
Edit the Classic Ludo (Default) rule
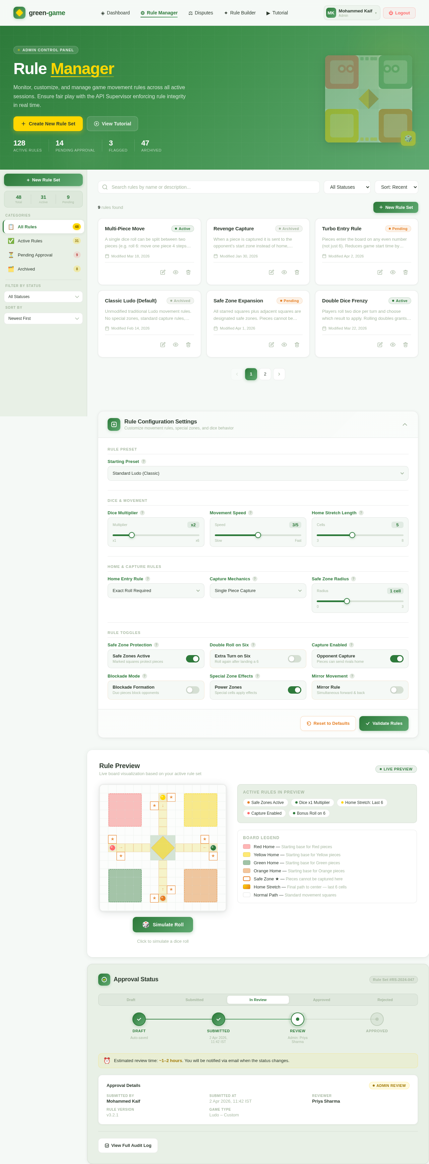(163, 345)
